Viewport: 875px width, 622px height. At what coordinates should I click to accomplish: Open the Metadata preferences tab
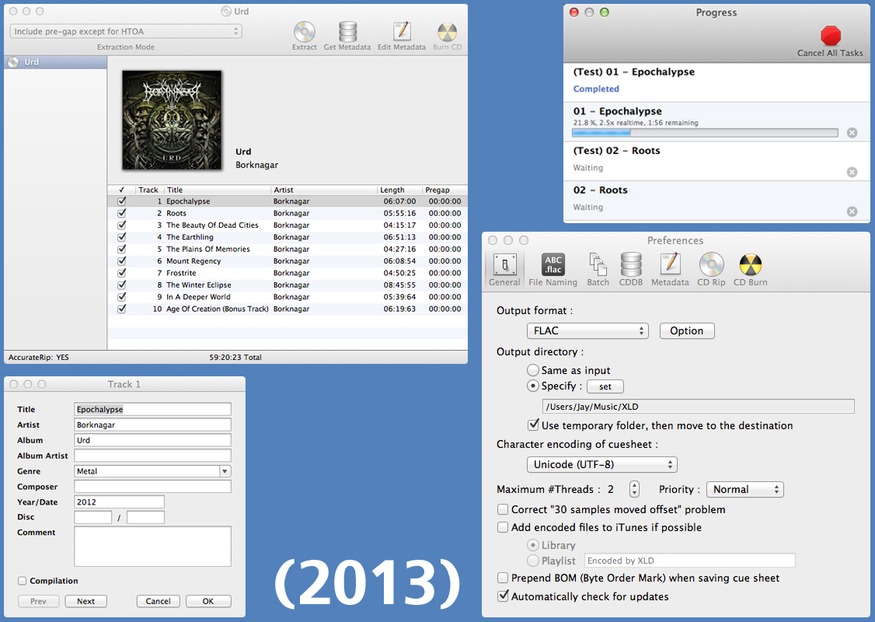[670, 266]
